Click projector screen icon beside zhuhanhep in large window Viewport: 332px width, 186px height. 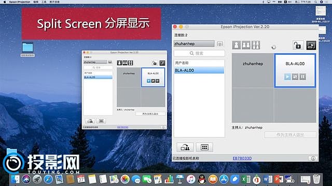coord(220,44)
